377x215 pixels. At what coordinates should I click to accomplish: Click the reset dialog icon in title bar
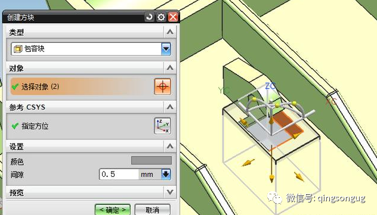pyautogui.click(x=149, y=17)
